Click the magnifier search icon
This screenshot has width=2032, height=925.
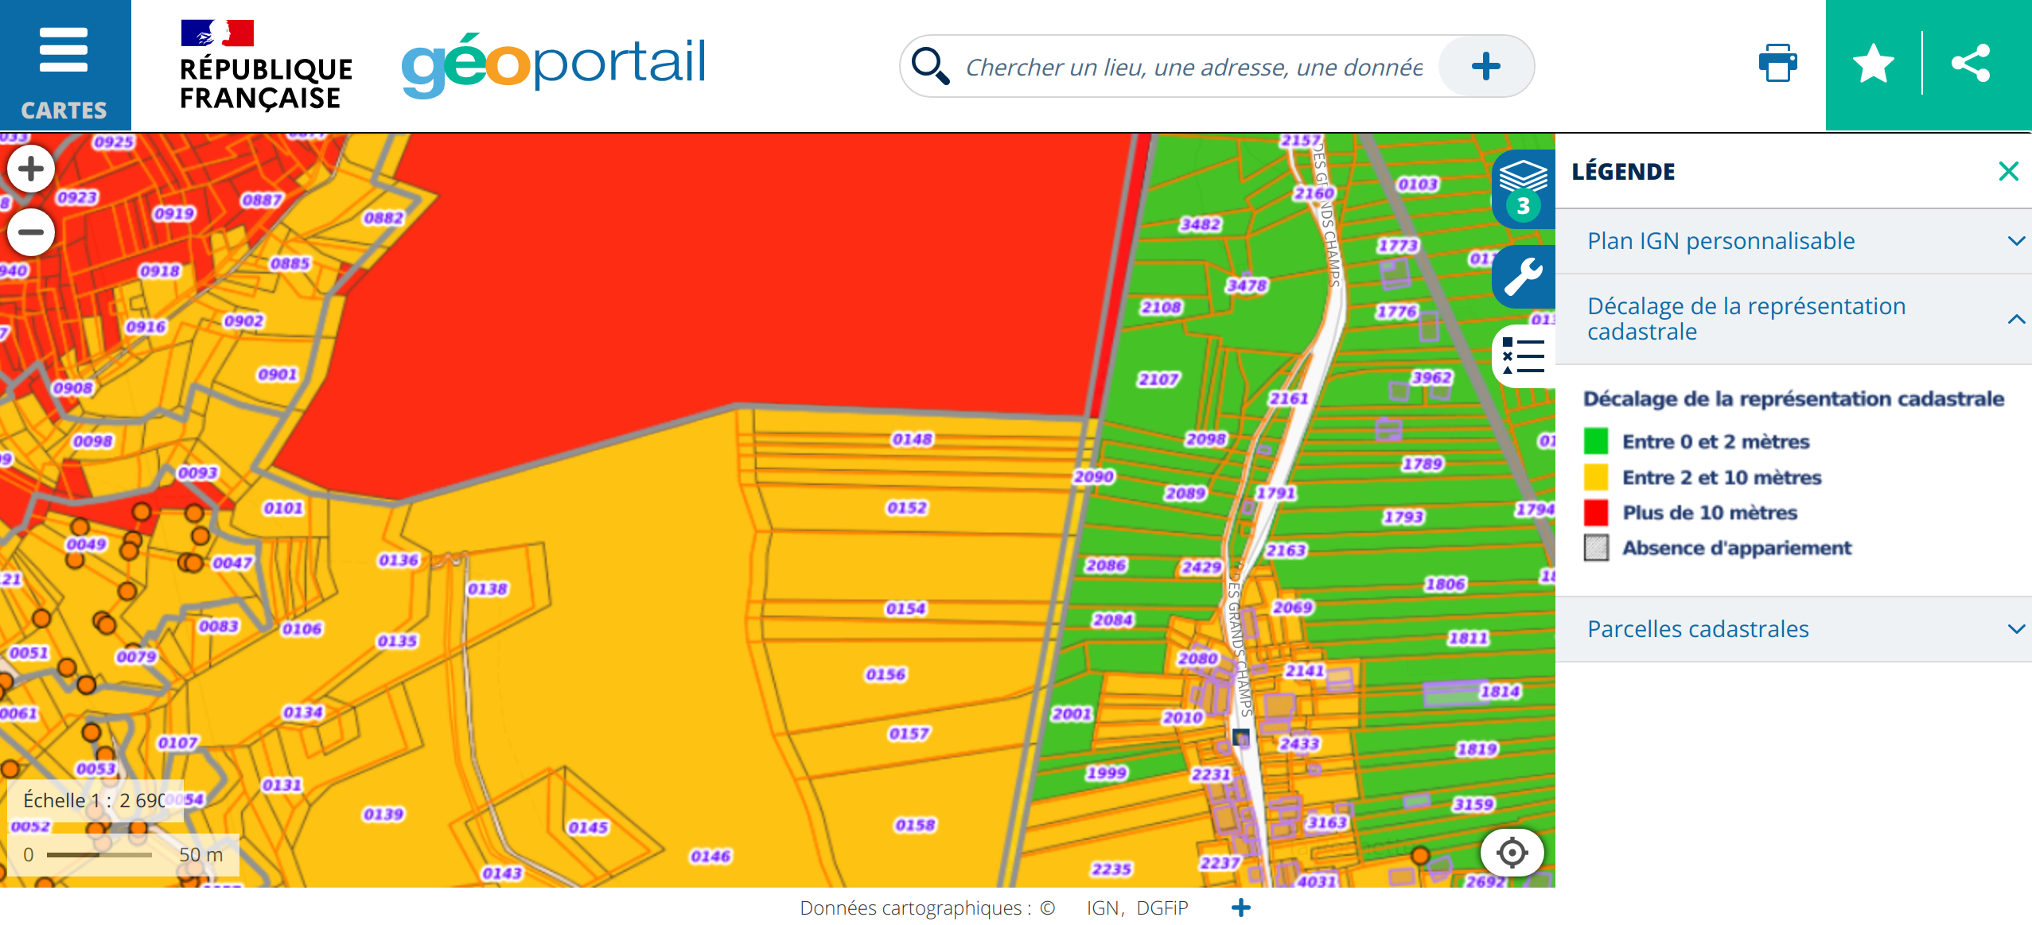(930, 66)
